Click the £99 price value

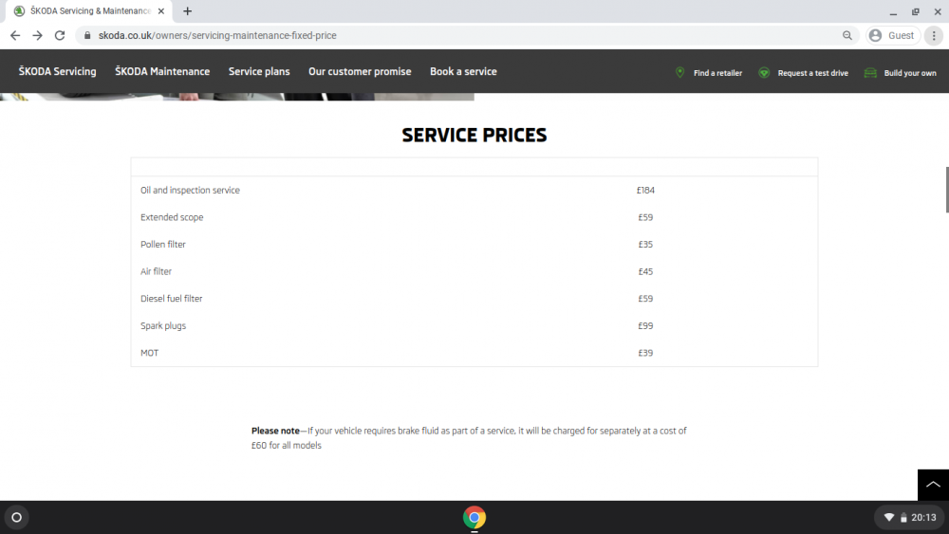(x=645, y=325)
